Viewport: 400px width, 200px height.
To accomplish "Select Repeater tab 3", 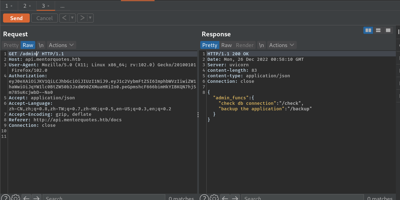I will click(44, 6).
